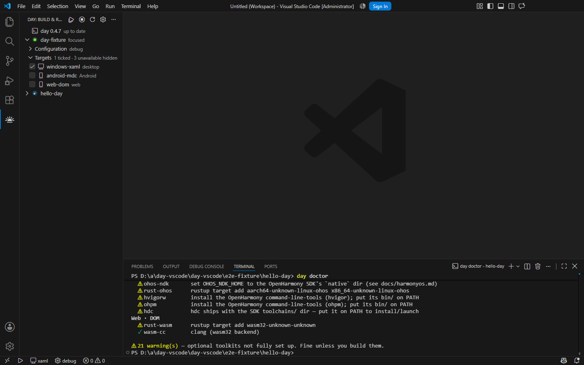Viewport: 584px width, 365px height.
Task: Switch to the Ports tab
Action: [x=271, y=266]
